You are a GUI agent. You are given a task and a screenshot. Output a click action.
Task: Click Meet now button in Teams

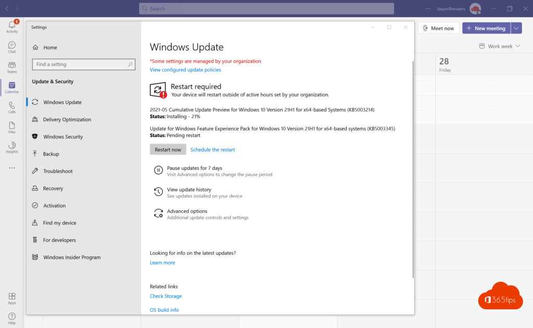[438, 28]
